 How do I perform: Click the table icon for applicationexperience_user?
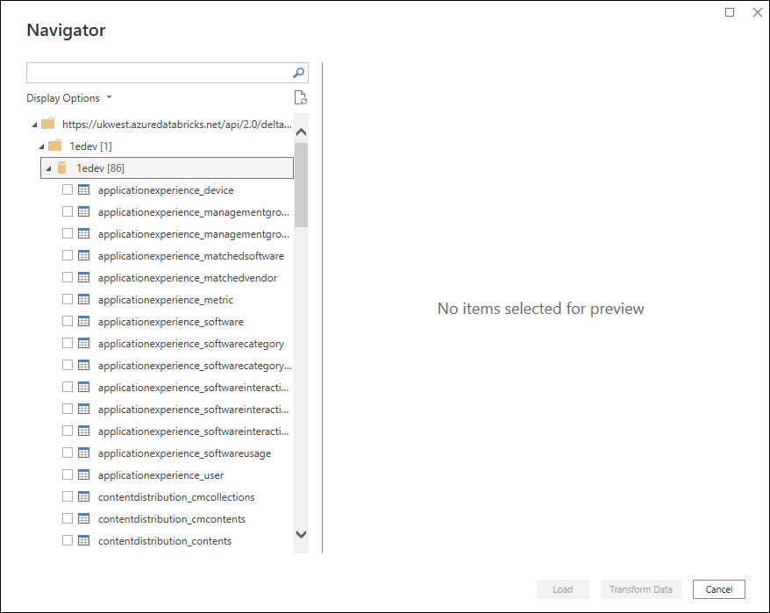84,475
